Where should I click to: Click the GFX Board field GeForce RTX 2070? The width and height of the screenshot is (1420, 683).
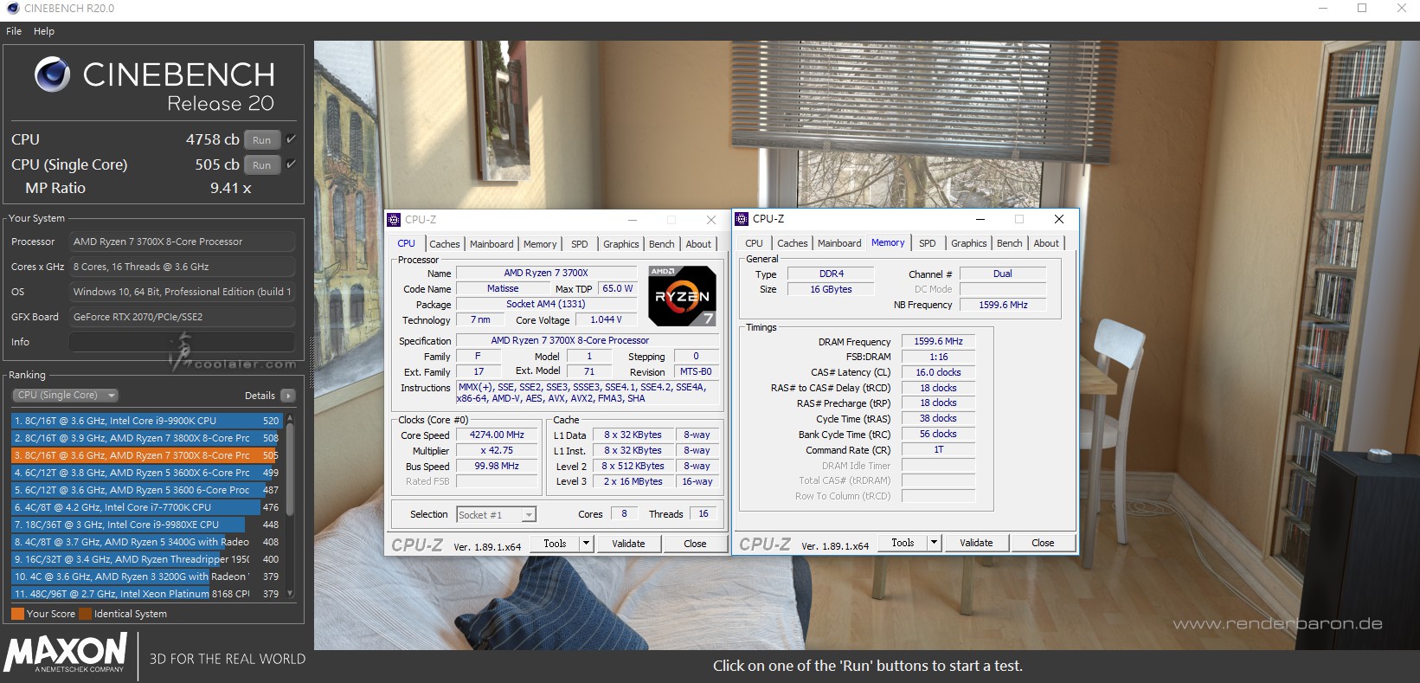pos(183,317)
